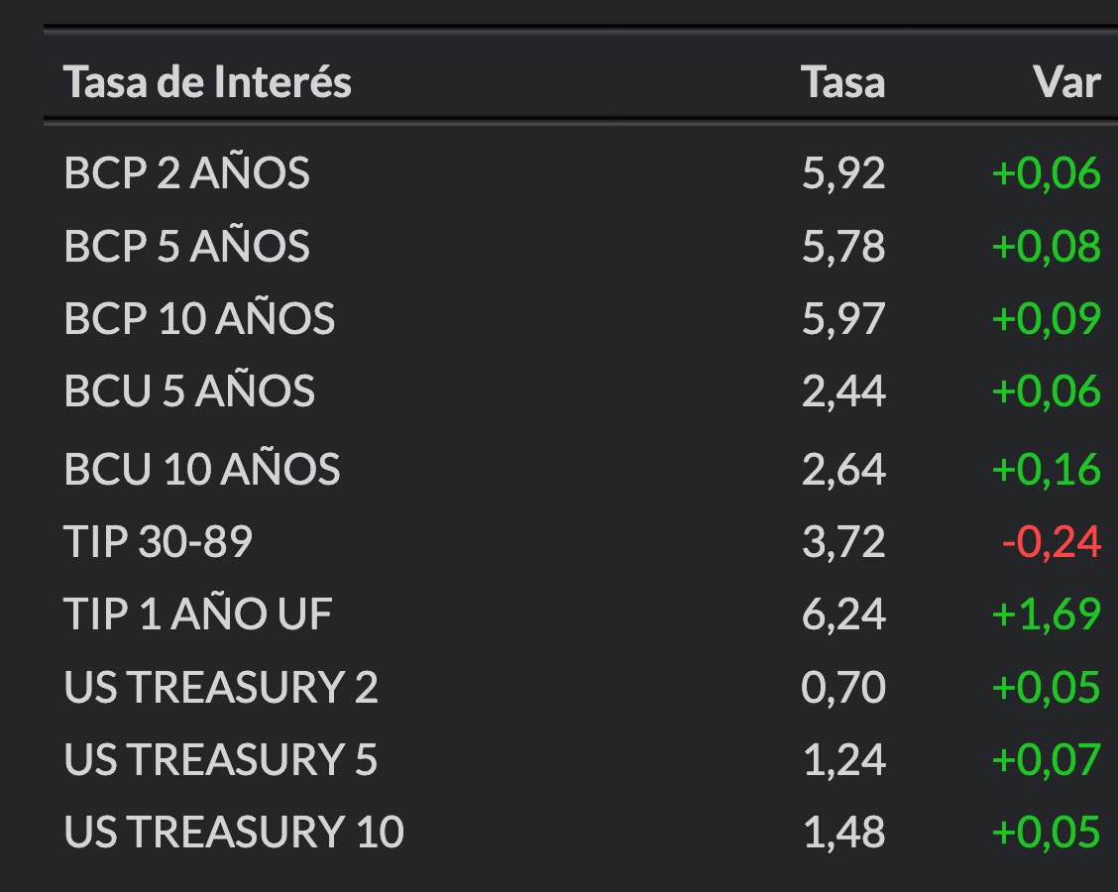Open the BCU 10 AÑOS row
This screenshot has width=1118, height=892.
point(202,468)
